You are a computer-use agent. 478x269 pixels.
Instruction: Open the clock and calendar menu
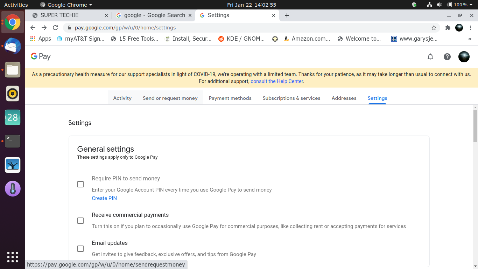pos(252,5)
